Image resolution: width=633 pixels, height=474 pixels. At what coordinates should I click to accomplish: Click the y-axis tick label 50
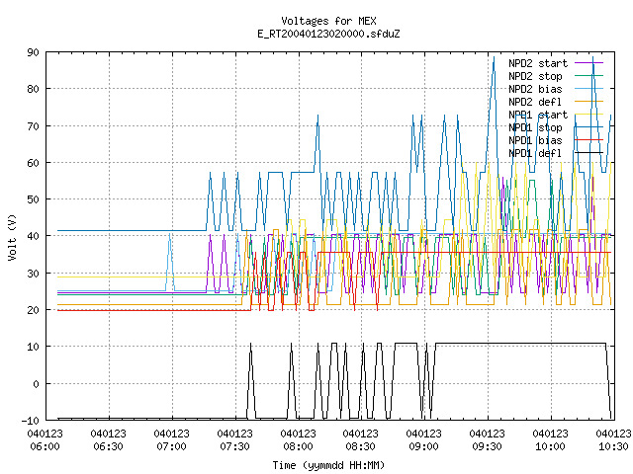(x=34, y=199)
